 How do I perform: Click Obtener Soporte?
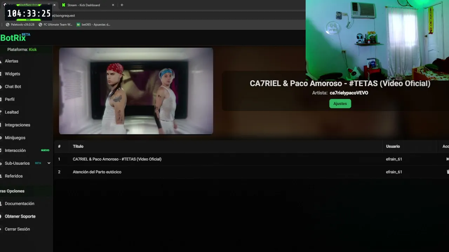point(20,216)
